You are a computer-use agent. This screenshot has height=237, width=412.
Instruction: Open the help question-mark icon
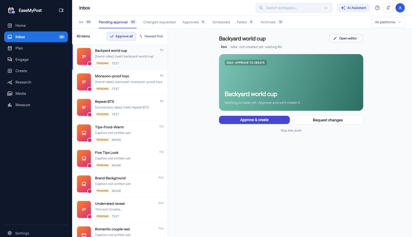377,8
